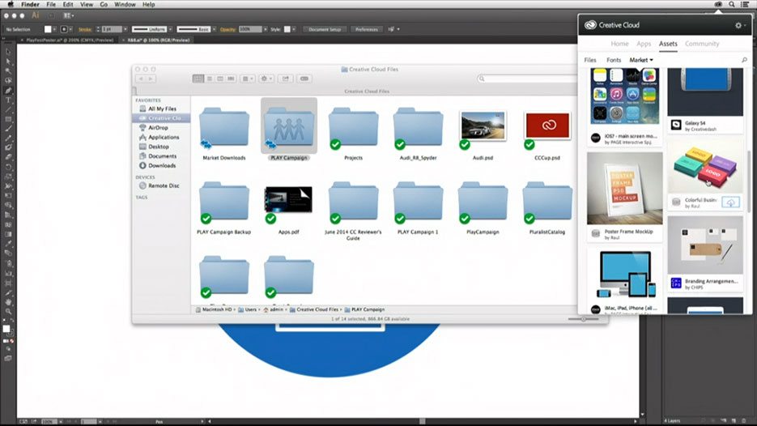Click search magnifier in Creative Cloud panel

[x=744, y=60]
